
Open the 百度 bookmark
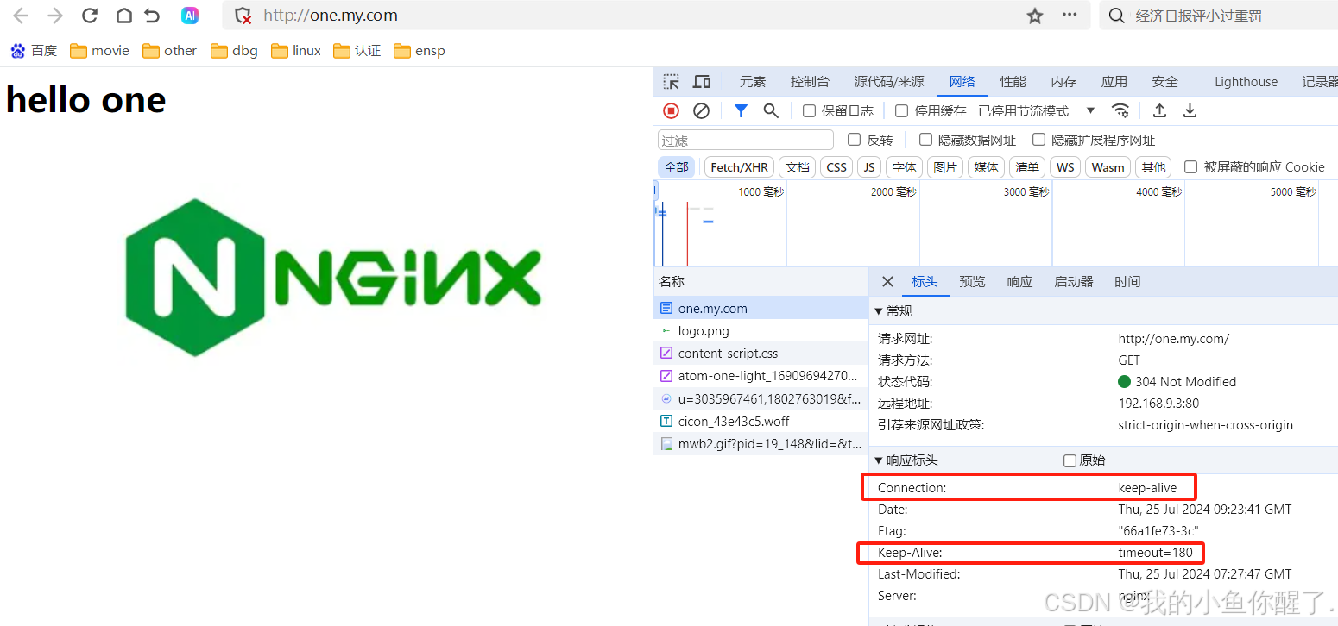pos(34,51)
